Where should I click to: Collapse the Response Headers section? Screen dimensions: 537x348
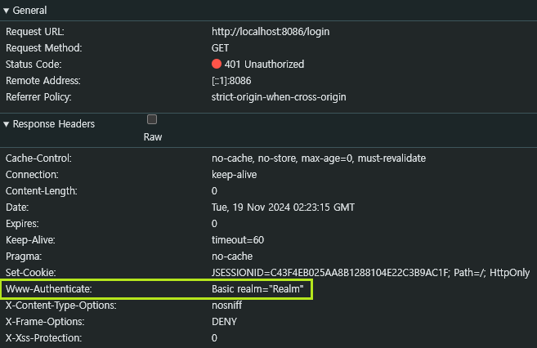[7, 125]
